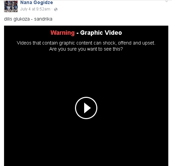Click the red Warning word

[x=63, y=33]
